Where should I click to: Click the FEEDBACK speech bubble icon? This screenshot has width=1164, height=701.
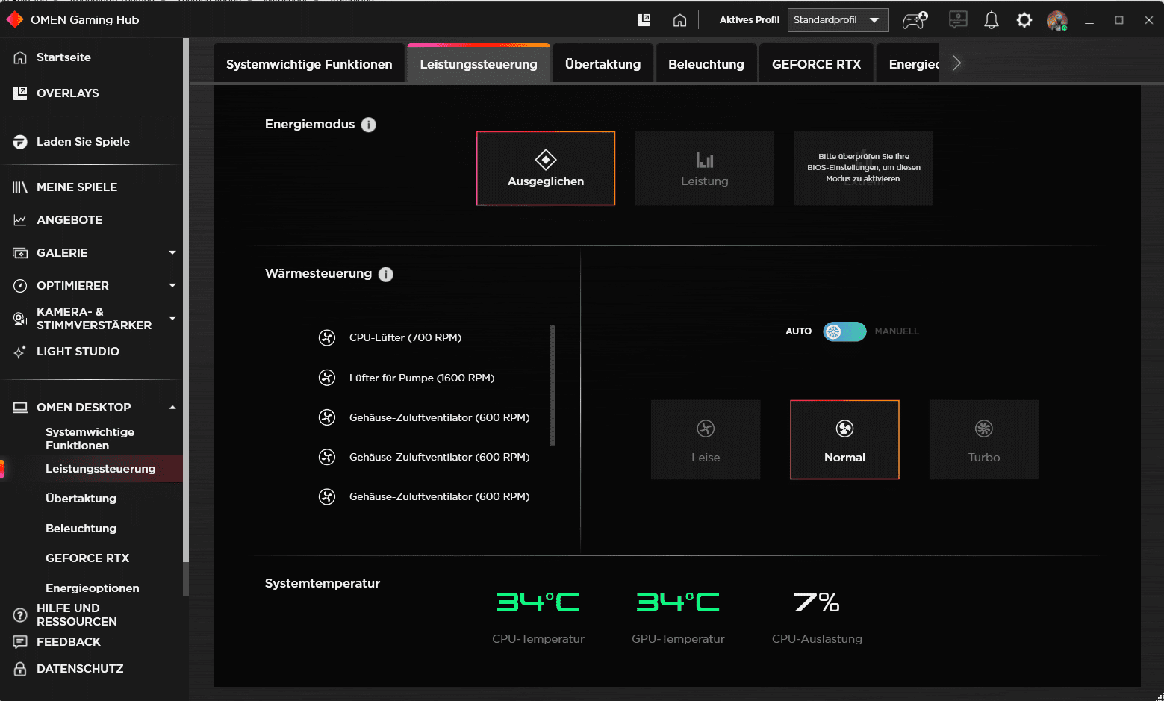tap(20, 642)
